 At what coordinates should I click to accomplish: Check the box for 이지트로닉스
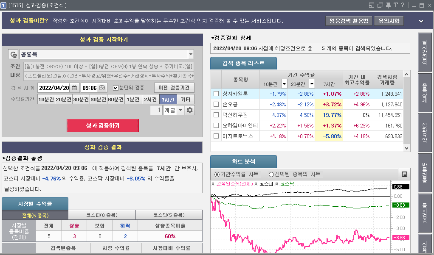pyautogui.click(x=216, y=136)
